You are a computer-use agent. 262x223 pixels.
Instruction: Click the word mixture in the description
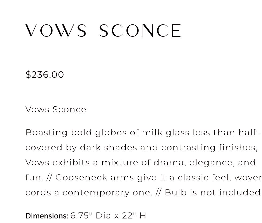[x=115, y=163]
